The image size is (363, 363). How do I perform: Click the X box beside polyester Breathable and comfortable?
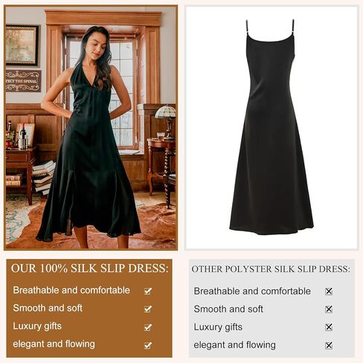click(329, 292)
